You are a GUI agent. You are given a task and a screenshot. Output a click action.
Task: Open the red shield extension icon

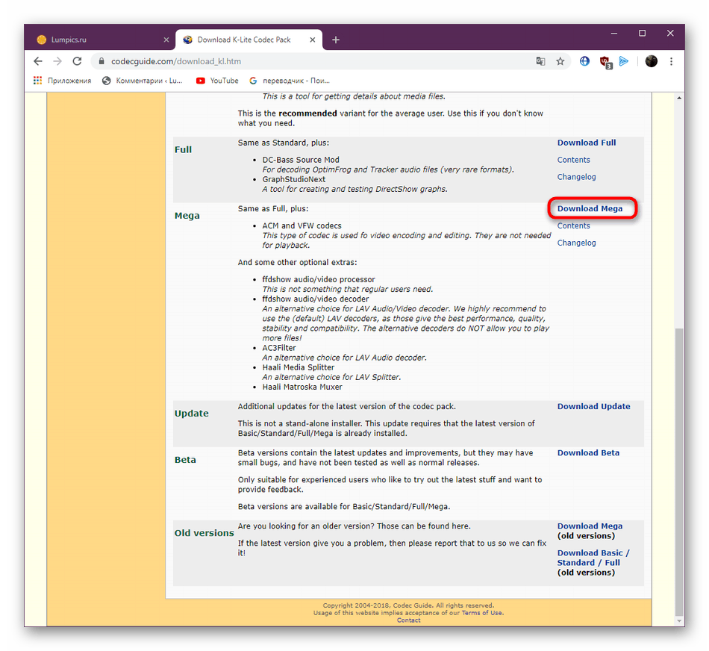605,61
